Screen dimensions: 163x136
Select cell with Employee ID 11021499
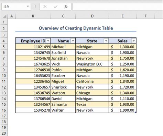33,47
